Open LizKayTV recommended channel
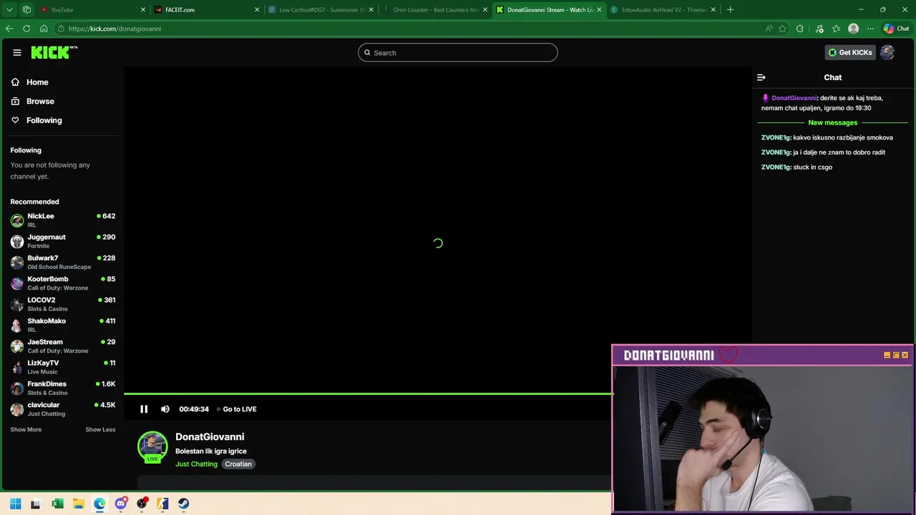916x515 pixels. tap(63, 367)
